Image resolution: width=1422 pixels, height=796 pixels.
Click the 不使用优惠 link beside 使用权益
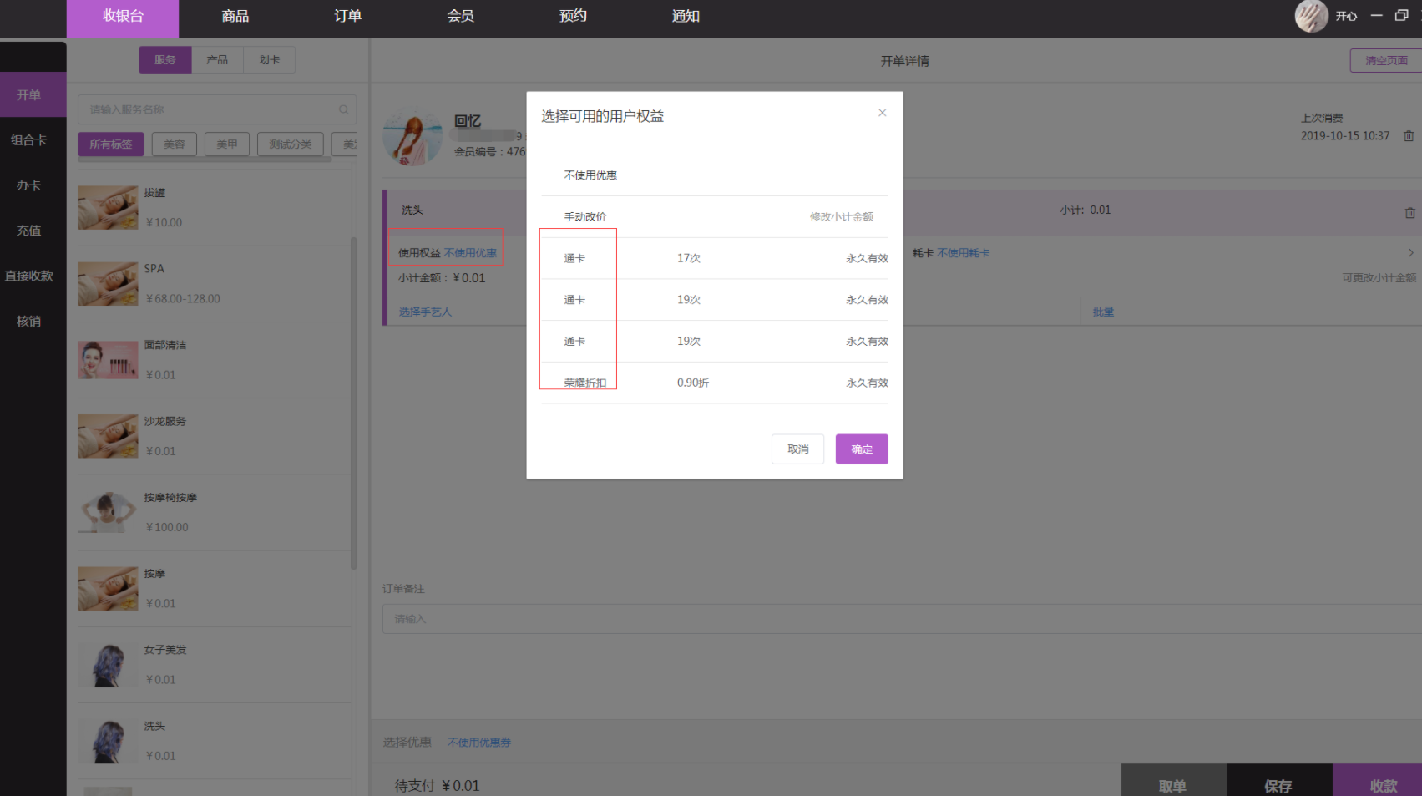point(470,253)
